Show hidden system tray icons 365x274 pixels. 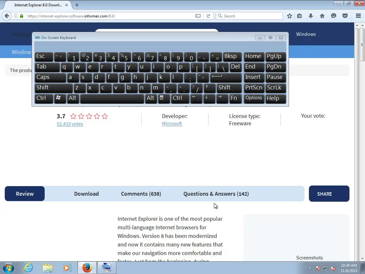(x=310, y=268)
